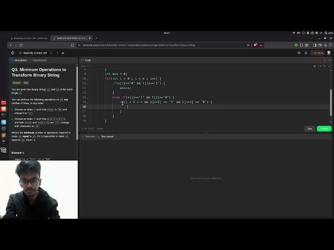Open Sublime Text from the dock
Viewport: 334px width, 250px height.
pyautogui.click(x=4, y=135)
